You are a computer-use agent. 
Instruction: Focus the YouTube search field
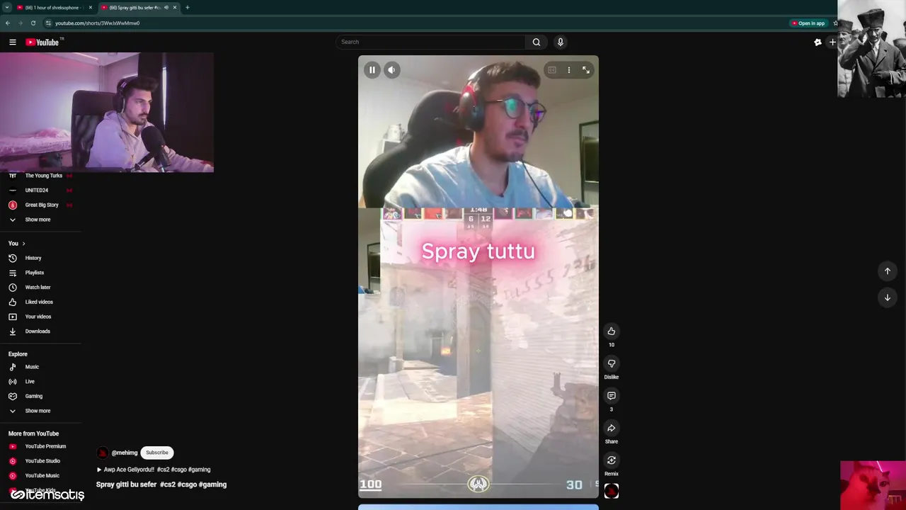tap(430, 42)
